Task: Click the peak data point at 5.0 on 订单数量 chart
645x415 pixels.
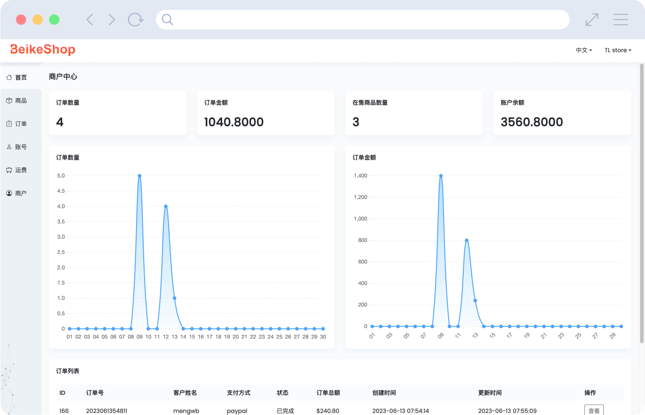Action: [140, 176]
